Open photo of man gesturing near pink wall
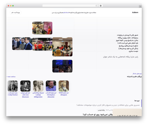The height and width of the screenshot is (125, 148). (x=42, y=28)
